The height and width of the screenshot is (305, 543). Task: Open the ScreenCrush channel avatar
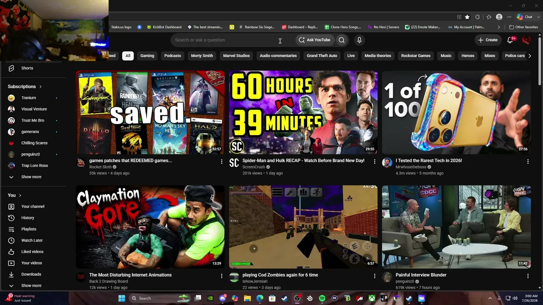[234, 163]
